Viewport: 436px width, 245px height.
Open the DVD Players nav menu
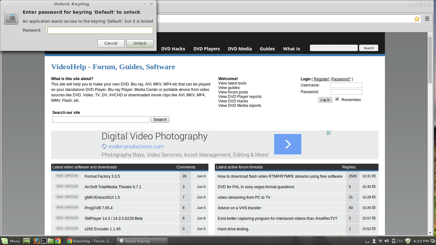click(207, 49)
